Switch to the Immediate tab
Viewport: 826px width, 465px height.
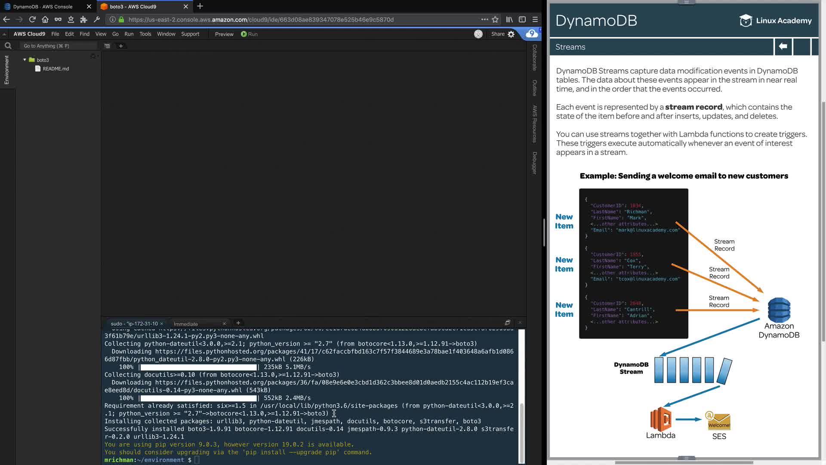click(x=186, y=324)
